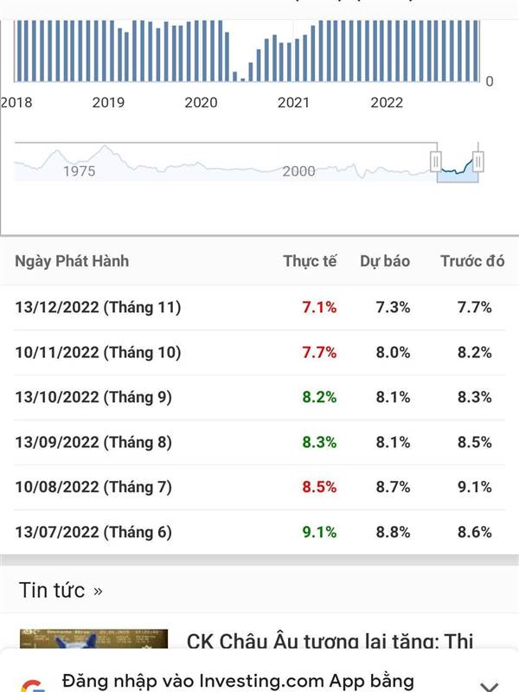Click the 1975 area in chart navigator

[x=79, y=170]
